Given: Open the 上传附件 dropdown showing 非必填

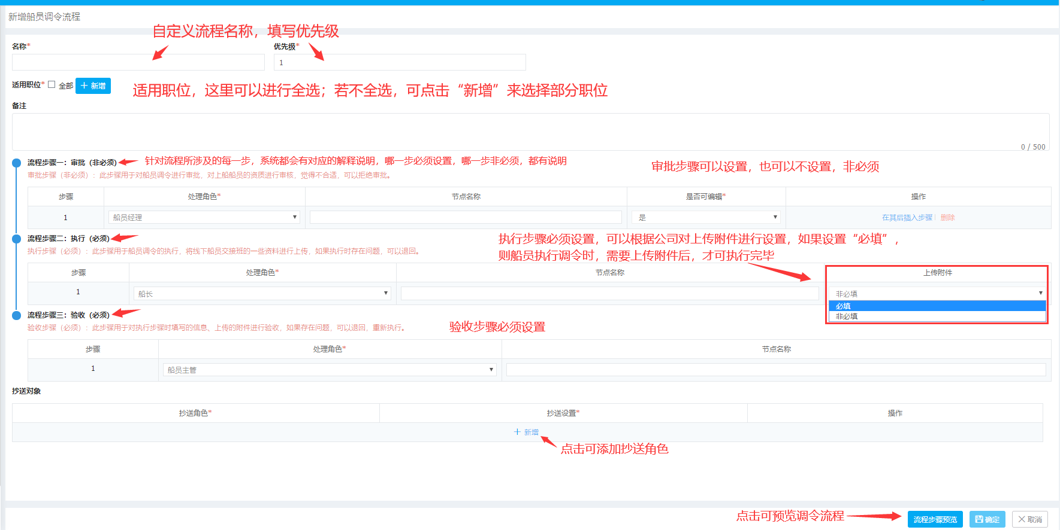Looking at the screenshot, I should point(938,294).
